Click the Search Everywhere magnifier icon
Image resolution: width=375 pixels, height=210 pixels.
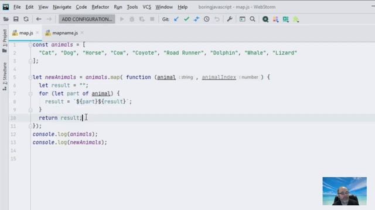click(x=253, y=19)
